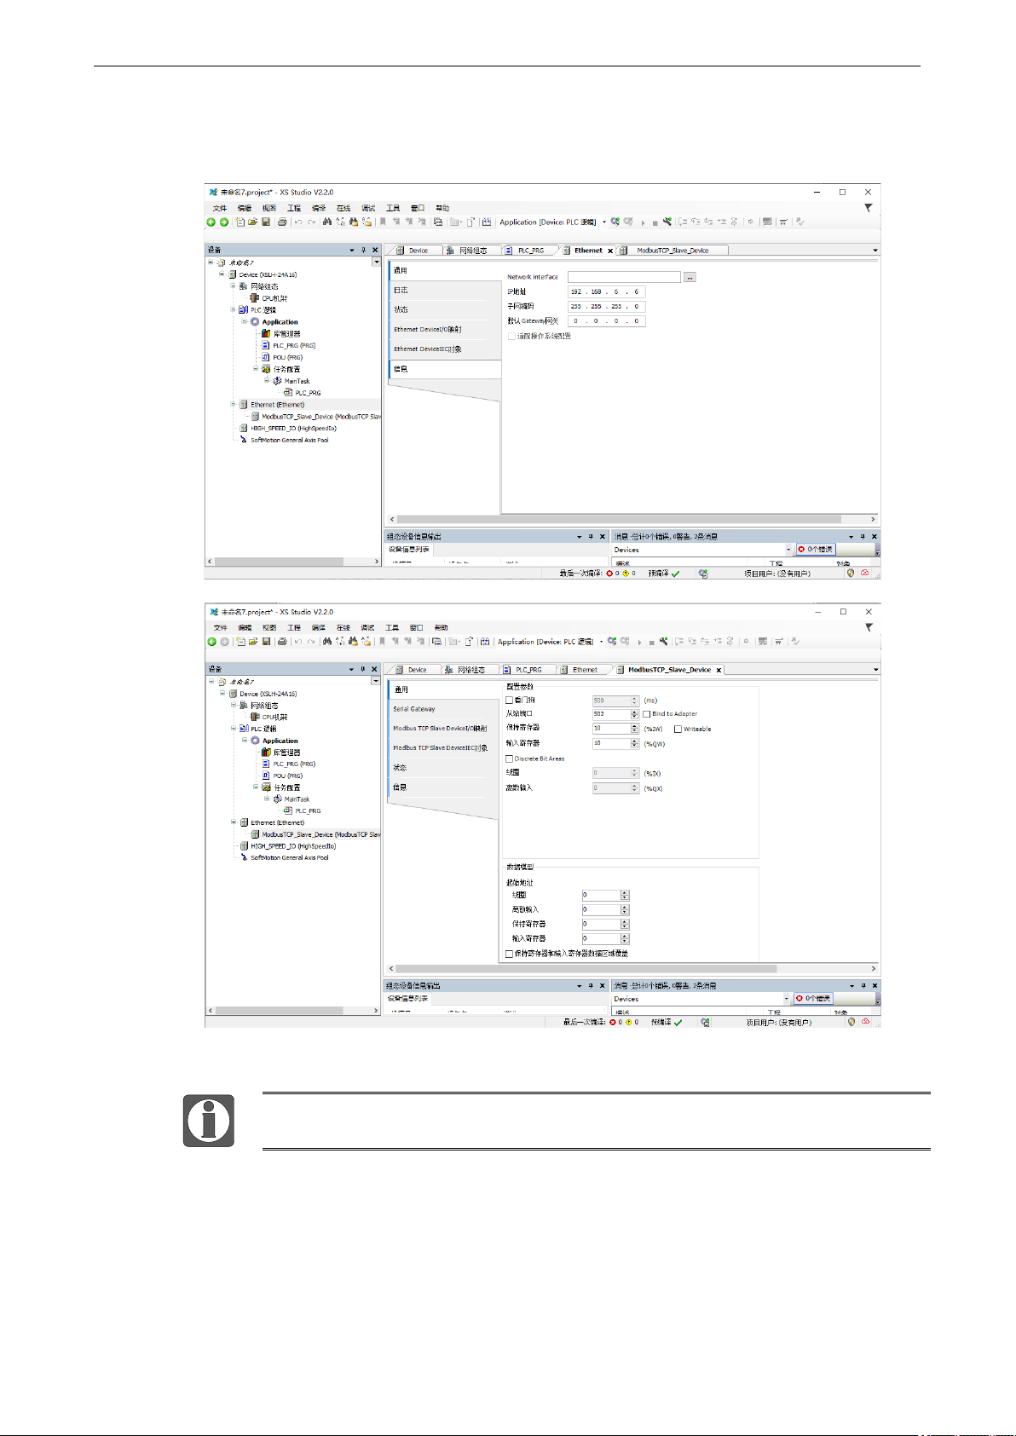Pin the 消息 panel in the lower window
The height and width of the screenshot is (1436, 1016).
pos(863,985)
